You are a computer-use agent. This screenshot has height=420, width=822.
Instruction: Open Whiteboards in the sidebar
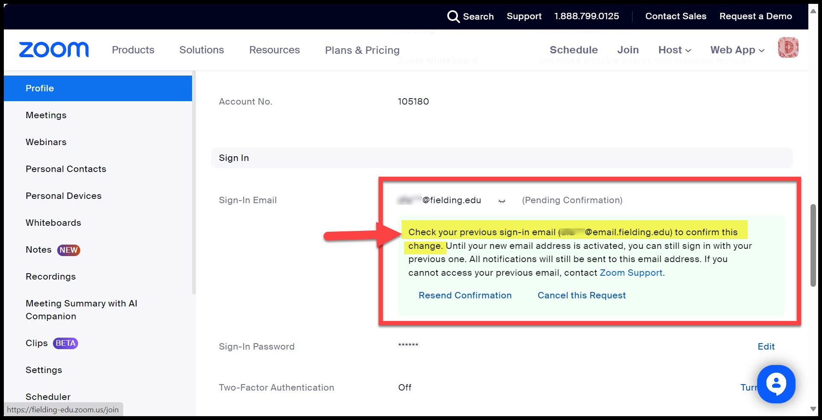pyautogui.click(x=53, y=223)
